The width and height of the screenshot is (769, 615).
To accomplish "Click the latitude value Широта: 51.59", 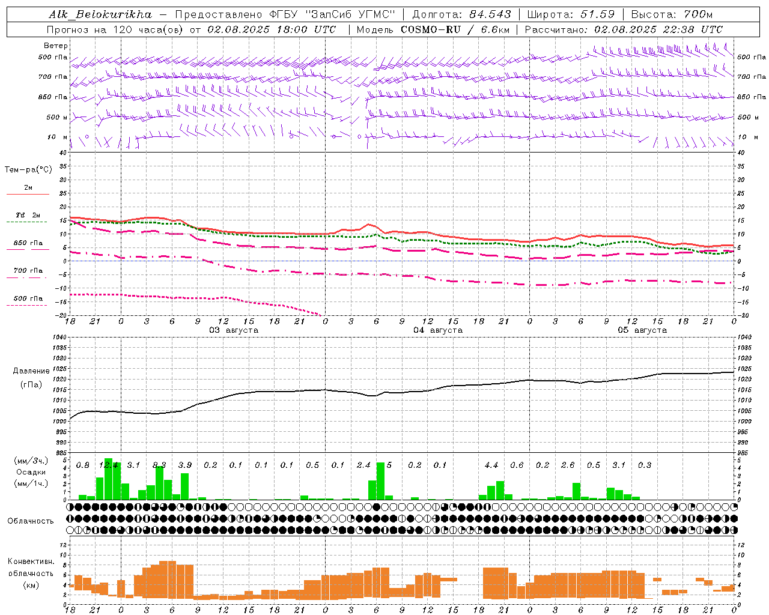I will 571,14.
